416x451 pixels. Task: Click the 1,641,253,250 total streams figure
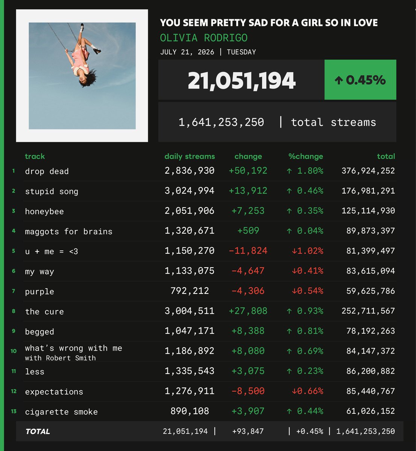[221, 122]
